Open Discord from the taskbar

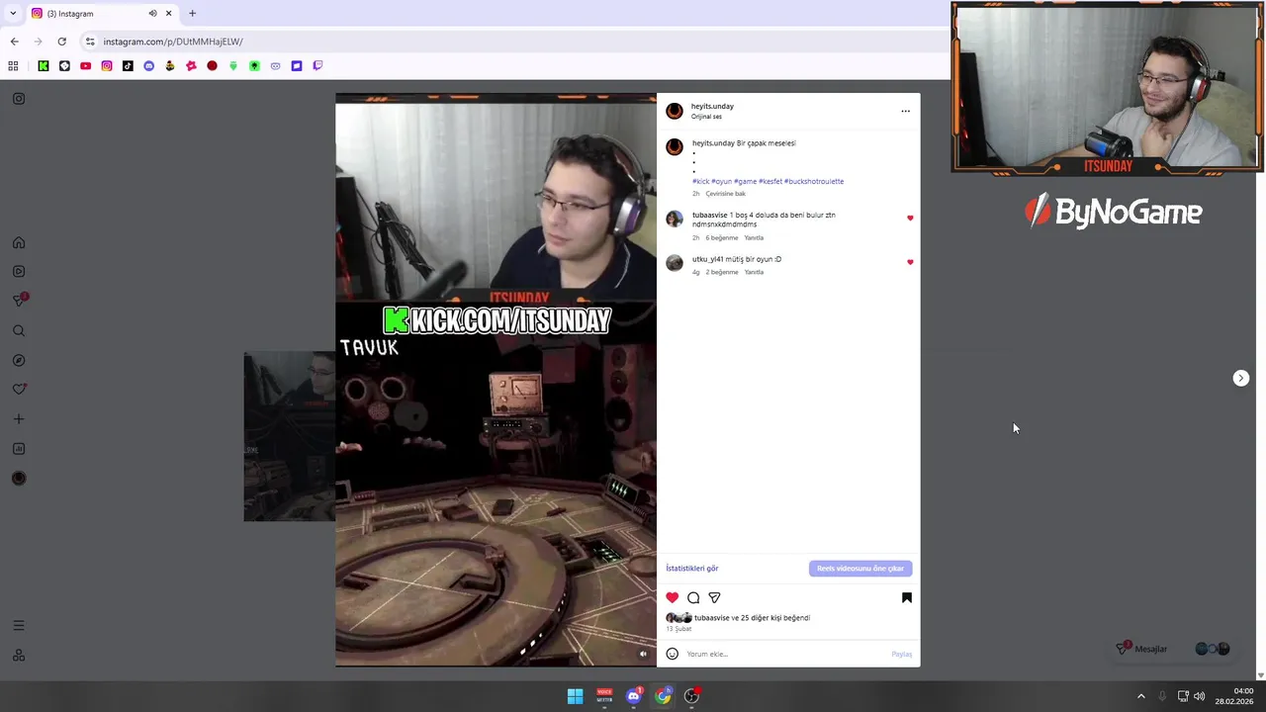pyautogui.click(x=634, y=696)
